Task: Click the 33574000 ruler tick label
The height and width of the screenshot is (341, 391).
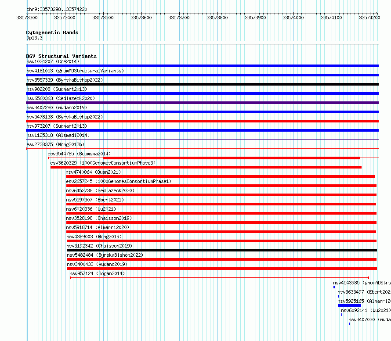Action: (293, 18)
